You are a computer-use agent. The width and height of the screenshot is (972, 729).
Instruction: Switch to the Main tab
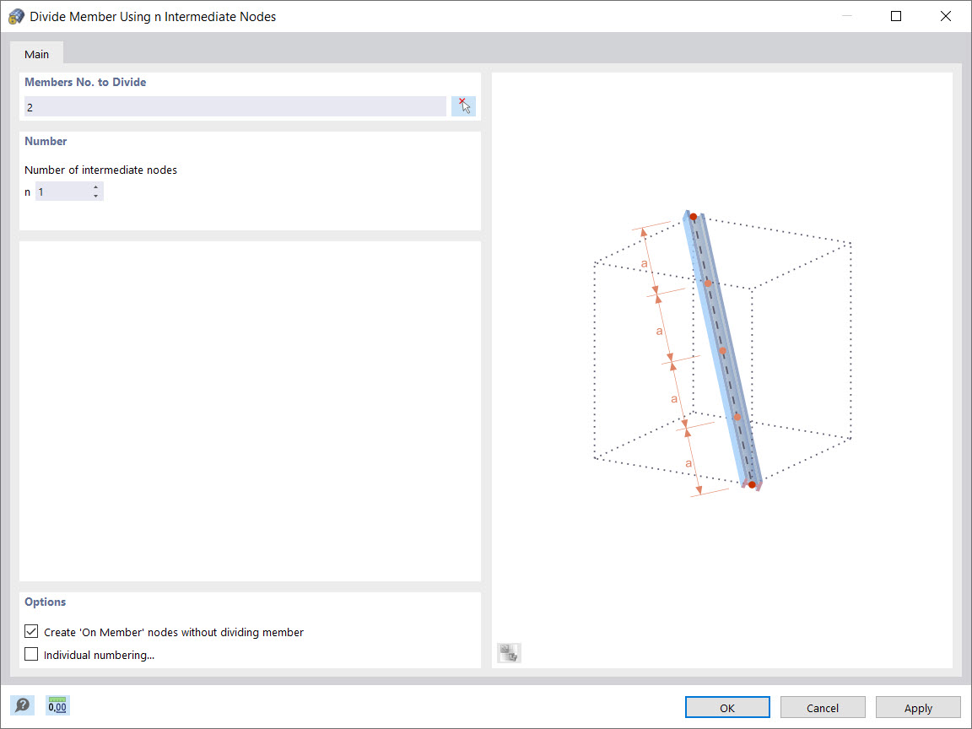click(x=36, y=53)
